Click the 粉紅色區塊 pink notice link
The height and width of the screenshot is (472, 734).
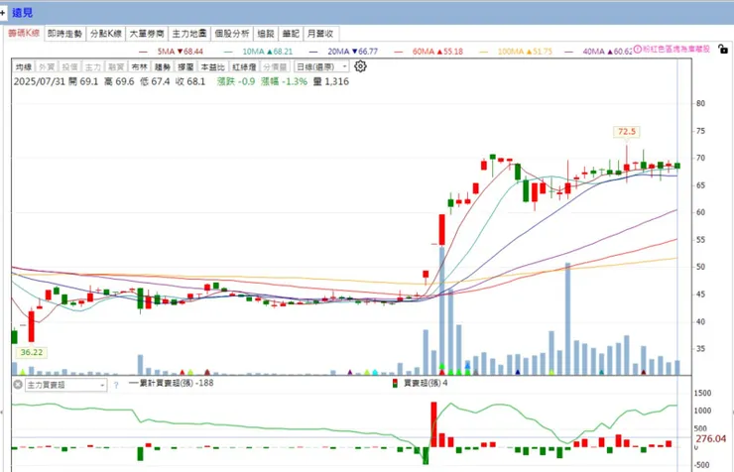(675, 50)
